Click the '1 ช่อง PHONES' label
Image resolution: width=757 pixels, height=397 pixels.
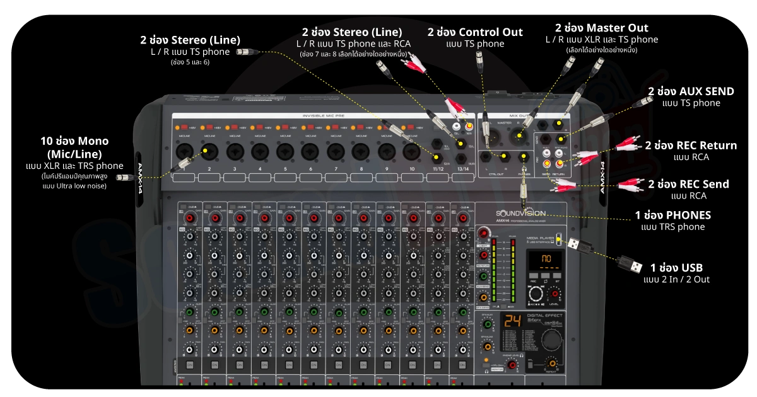[673, 215]
